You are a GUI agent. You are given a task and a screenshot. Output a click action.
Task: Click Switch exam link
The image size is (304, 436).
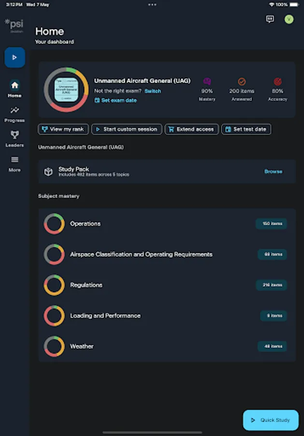(x=153, y=91)
